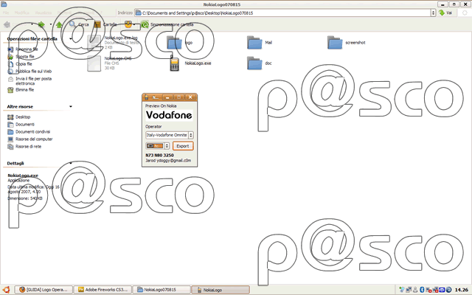Open the Modifica menu
Screen dimensions: 472x295
(x=21, y=13)
